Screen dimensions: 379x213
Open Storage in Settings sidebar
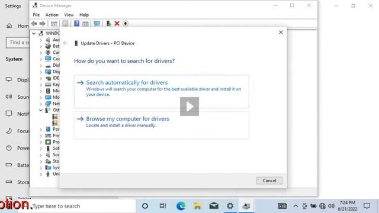pos(17,182)
